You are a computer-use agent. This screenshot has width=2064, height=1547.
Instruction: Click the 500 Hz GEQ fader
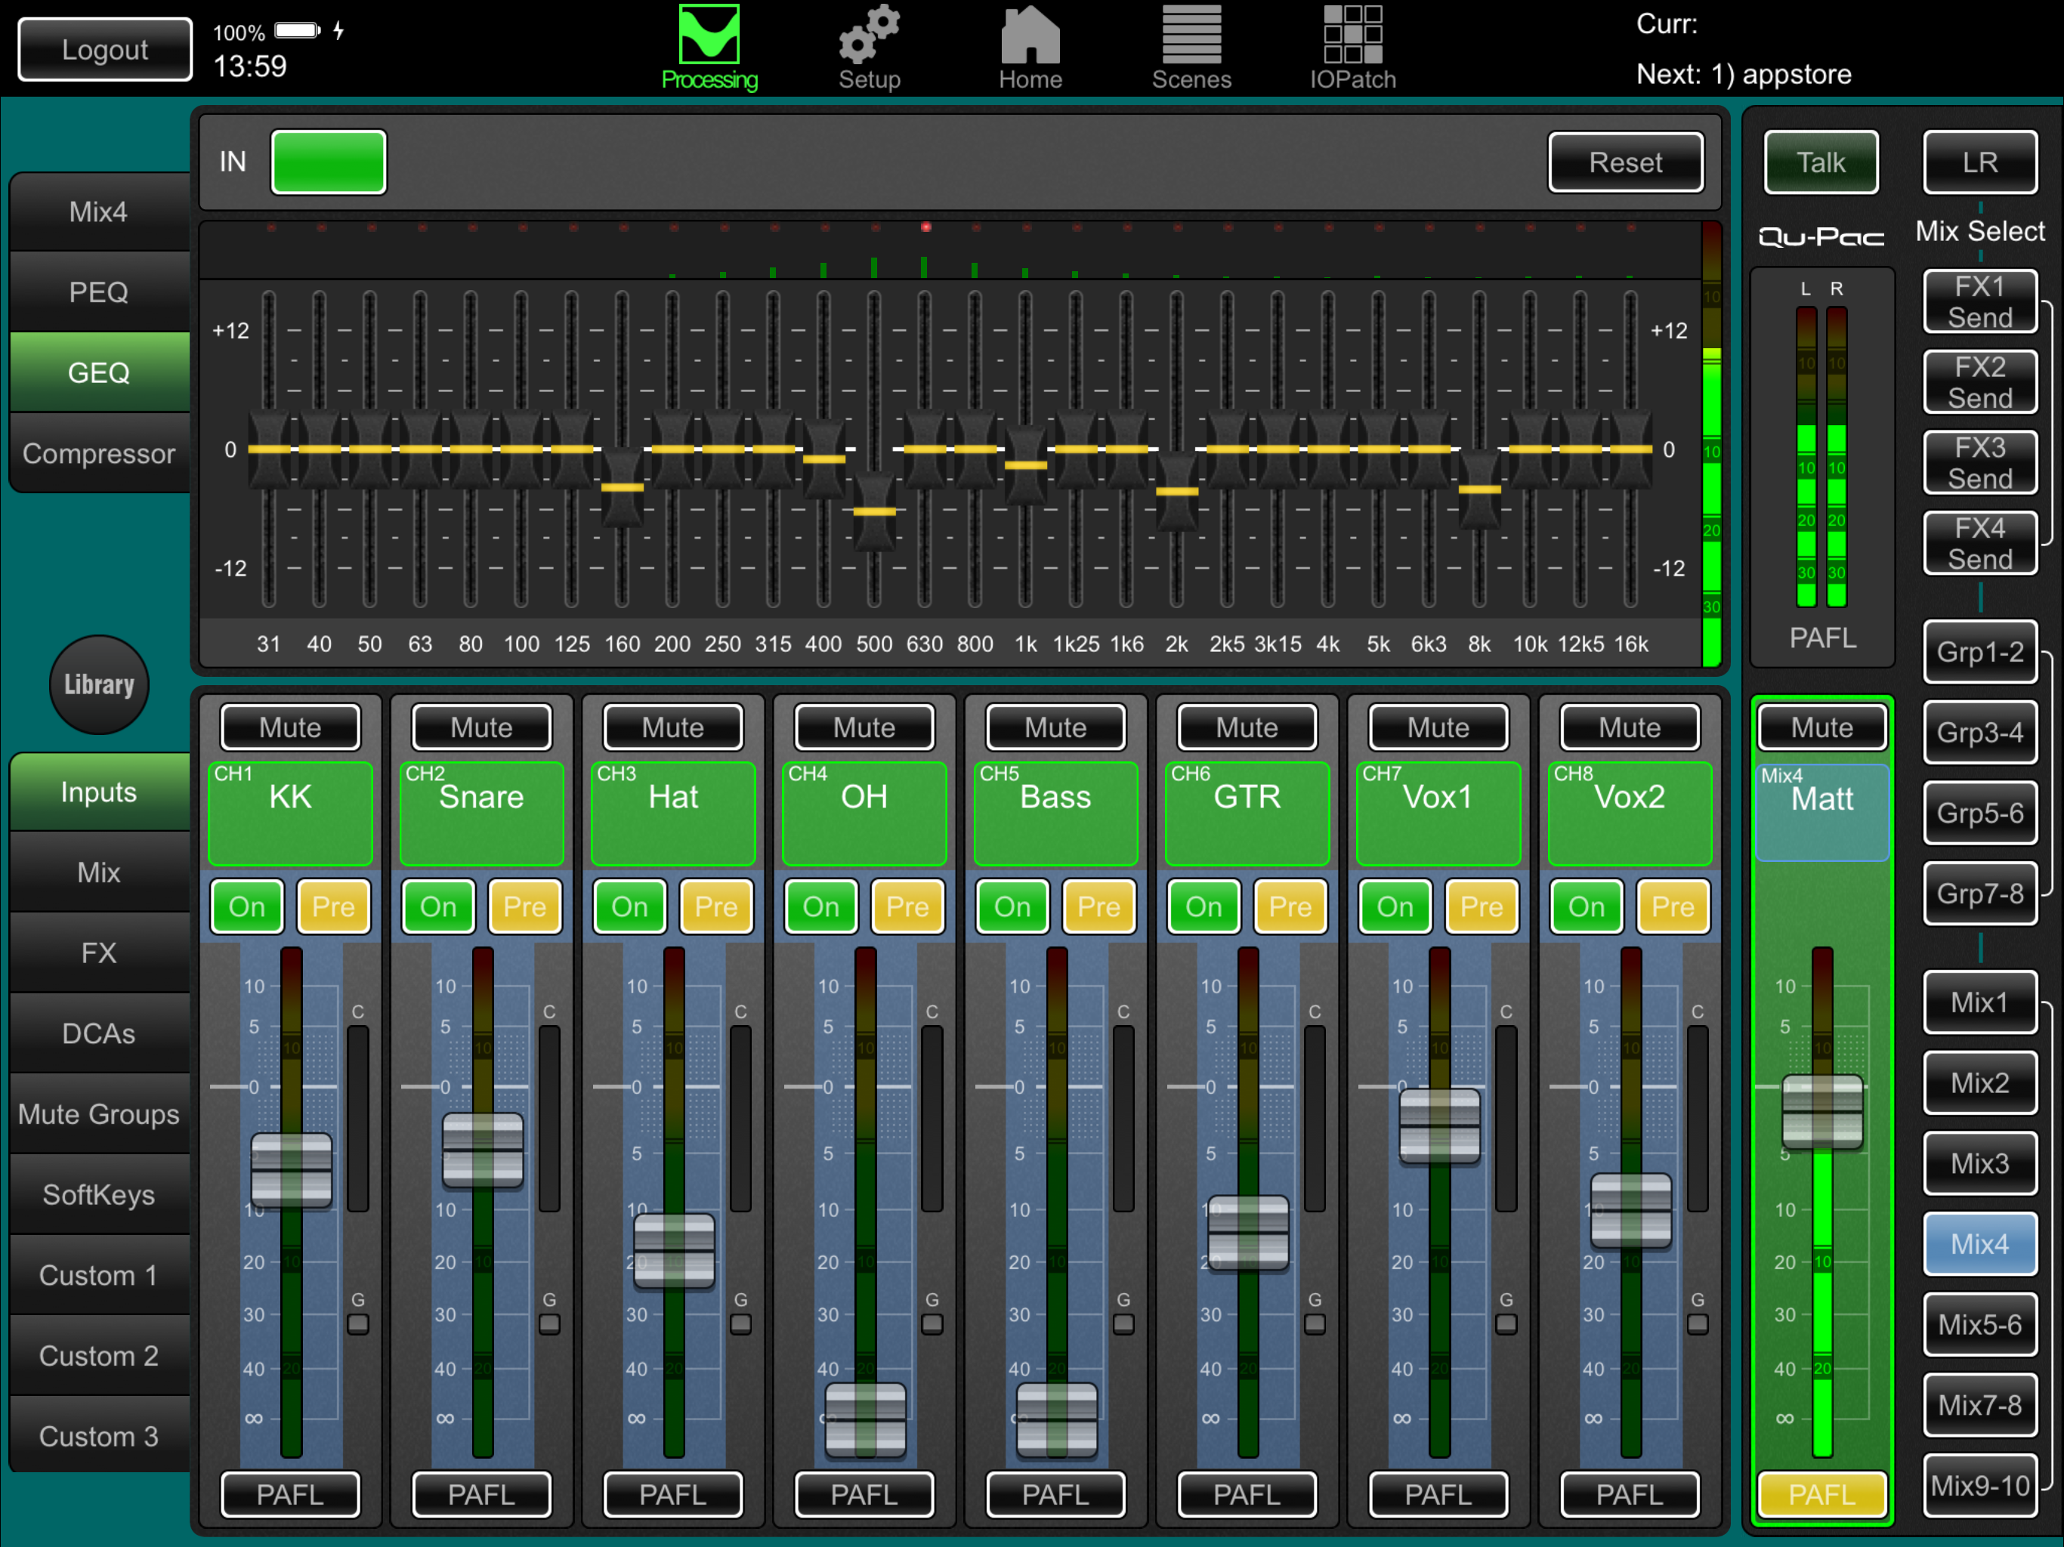pos(874,511)
